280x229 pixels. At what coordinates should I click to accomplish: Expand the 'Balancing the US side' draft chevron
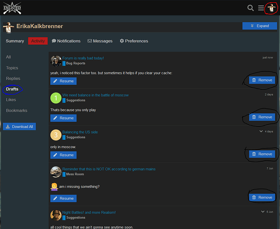click(261, 131)
